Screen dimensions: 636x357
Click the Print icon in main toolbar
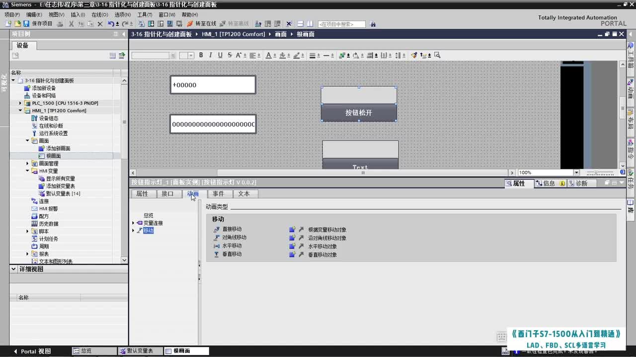coord(60,24)
